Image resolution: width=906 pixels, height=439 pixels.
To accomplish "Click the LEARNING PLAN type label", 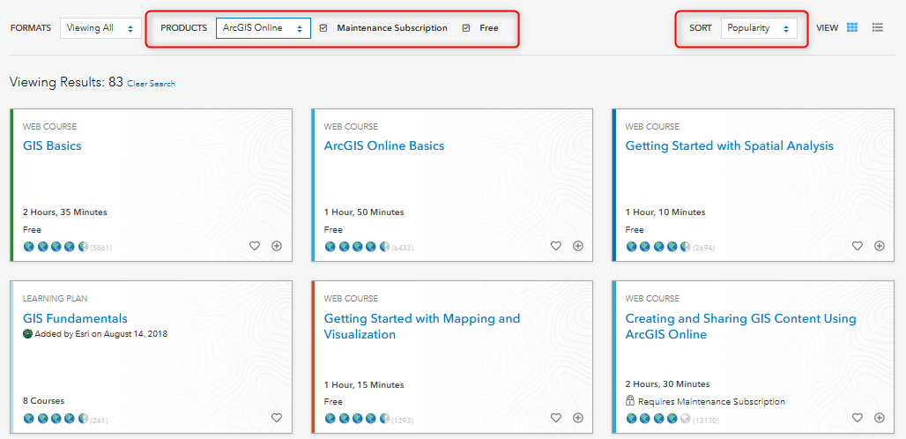I will pyautogui.click(x=56, y=299).
